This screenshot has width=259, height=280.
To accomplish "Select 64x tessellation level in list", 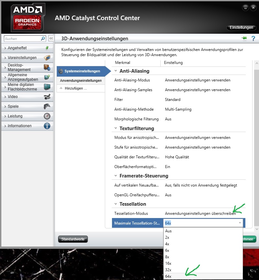I will pos(203,276).
